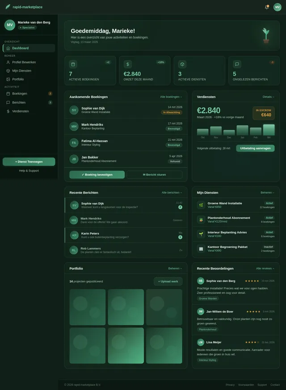This screenshot has width=286, height=390.
Task: Click the Profiel Bewerken person icon
Action: pyautogui.click(x=8, y=62)
